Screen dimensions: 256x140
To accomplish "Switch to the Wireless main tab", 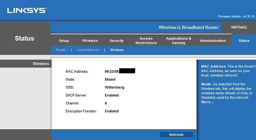I will (x=90, y=41).
